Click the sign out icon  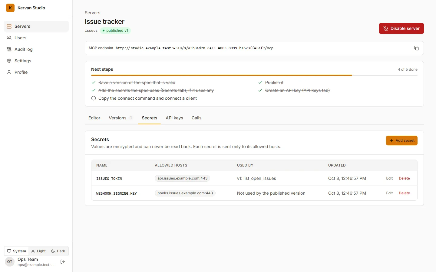63,262
